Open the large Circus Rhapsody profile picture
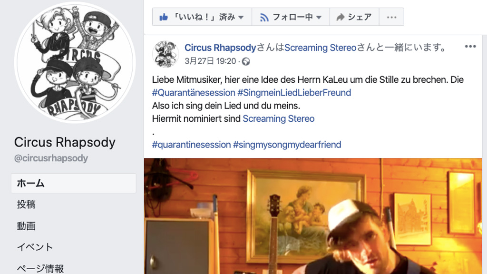 tap(75, 61)
